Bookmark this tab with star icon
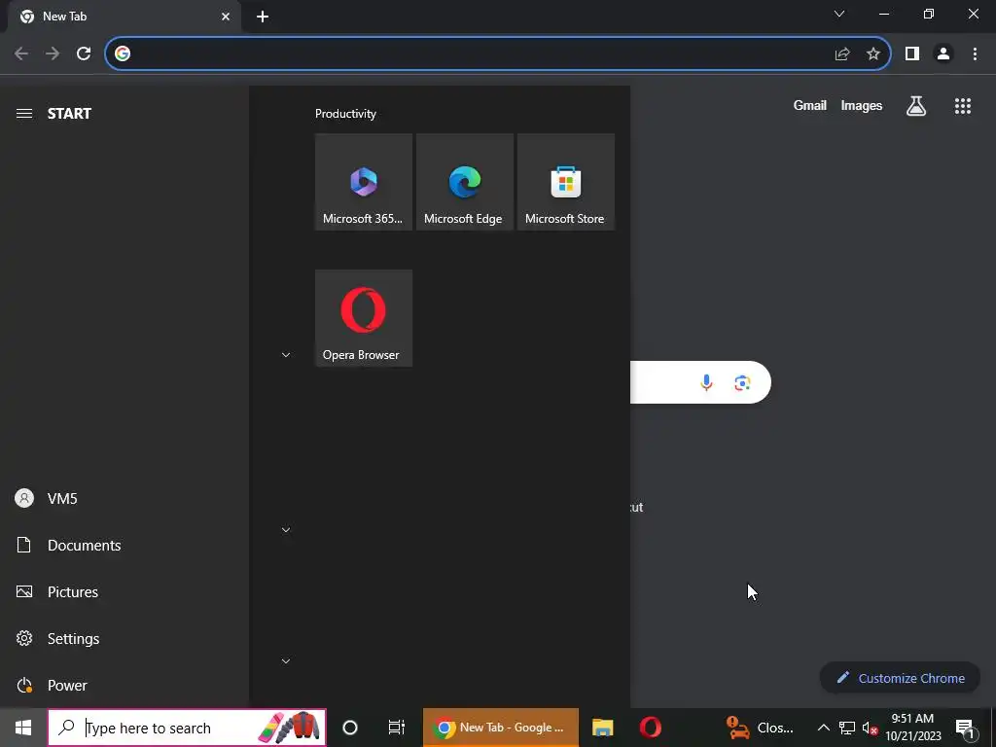 click(x=873, y=54)
